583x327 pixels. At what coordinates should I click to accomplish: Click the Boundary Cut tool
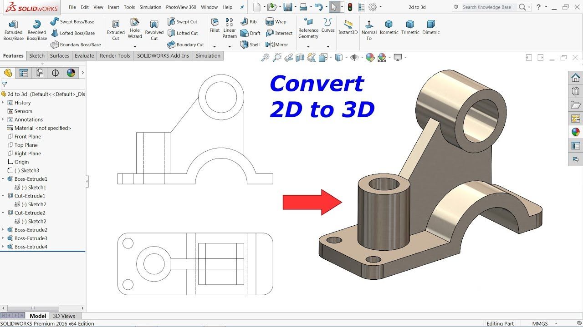185,45
